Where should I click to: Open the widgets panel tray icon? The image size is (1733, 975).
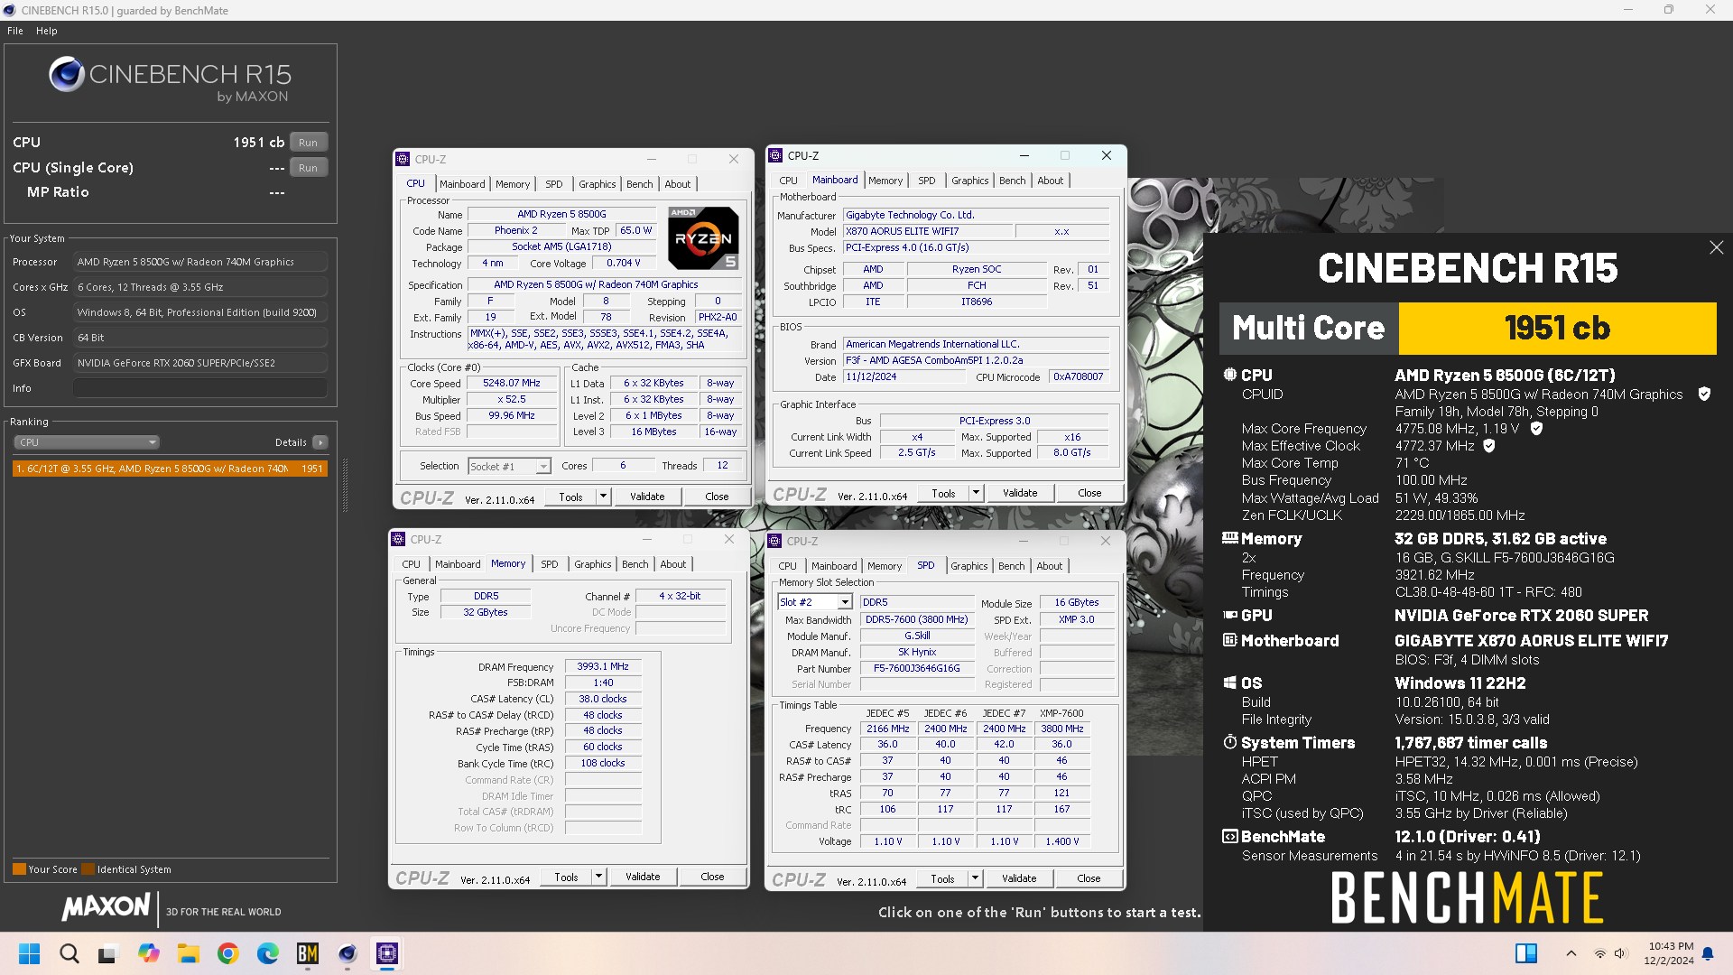point(1526,953)
